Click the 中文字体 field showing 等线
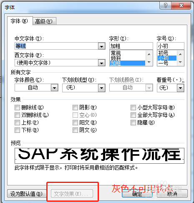Screen dimensions: 194x203 point(56,46)
